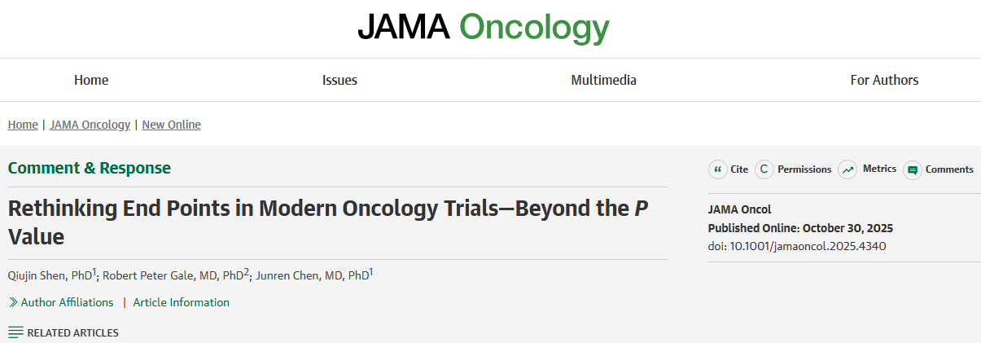Click the Cite quotation mark icon
981x343 pixels.
[x=717, y=169]
